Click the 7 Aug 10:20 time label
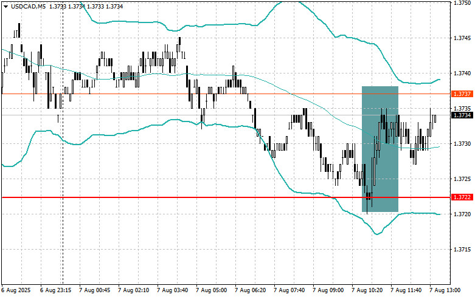 tap(367, 290)
